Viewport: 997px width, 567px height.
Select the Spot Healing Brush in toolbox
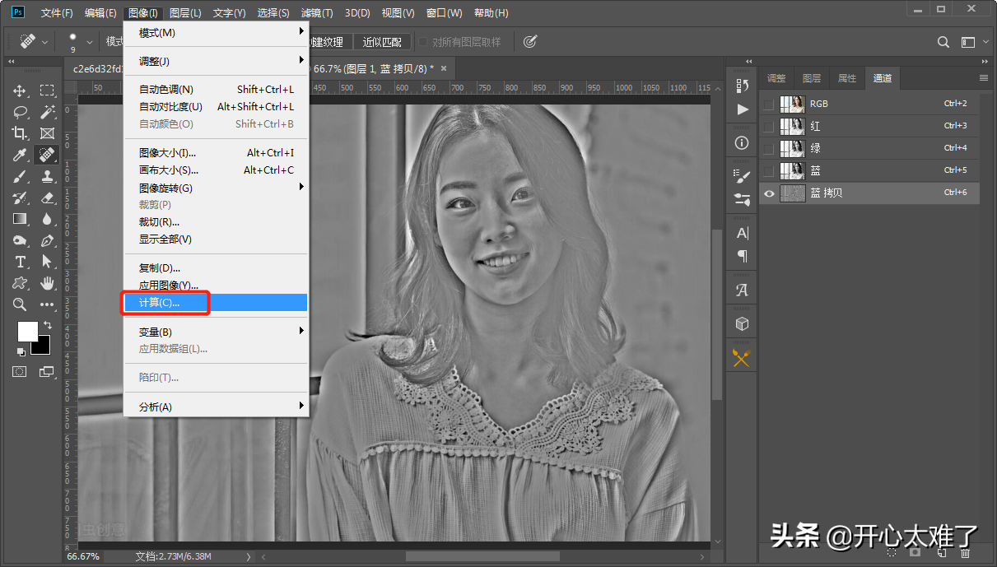pos(47,155)
